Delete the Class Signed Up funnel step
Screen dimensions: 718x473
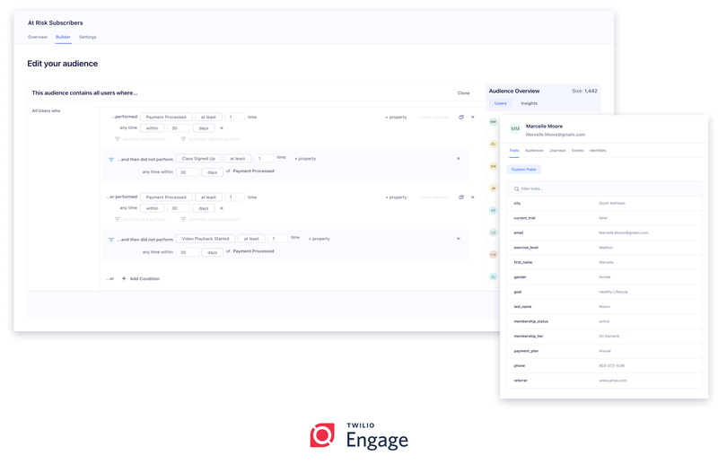[459, 159]
